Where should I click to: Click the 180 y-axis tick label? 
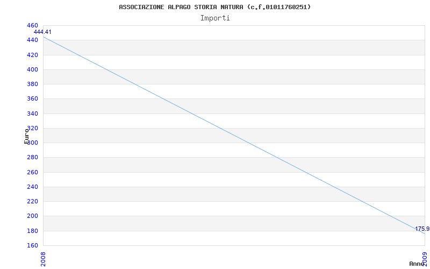point(32,231)
